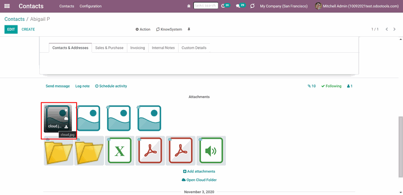Switch to Custom Details tab

(194, 48)
